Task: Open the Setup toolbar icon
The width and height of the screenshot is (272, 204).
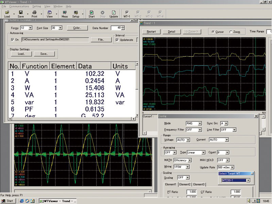Action: (75, 14)
